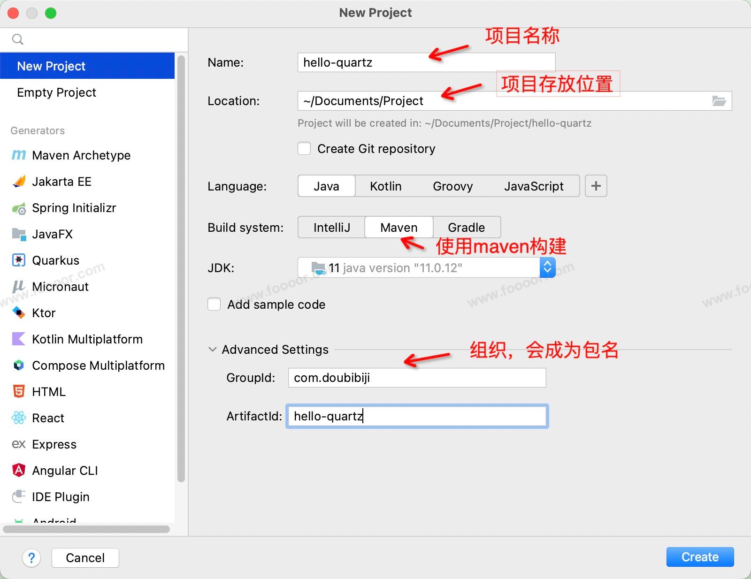Toggle the Add sample code checkbox
Screen dimensions: 751x579
pyautogui.click(x=214, y=305)
